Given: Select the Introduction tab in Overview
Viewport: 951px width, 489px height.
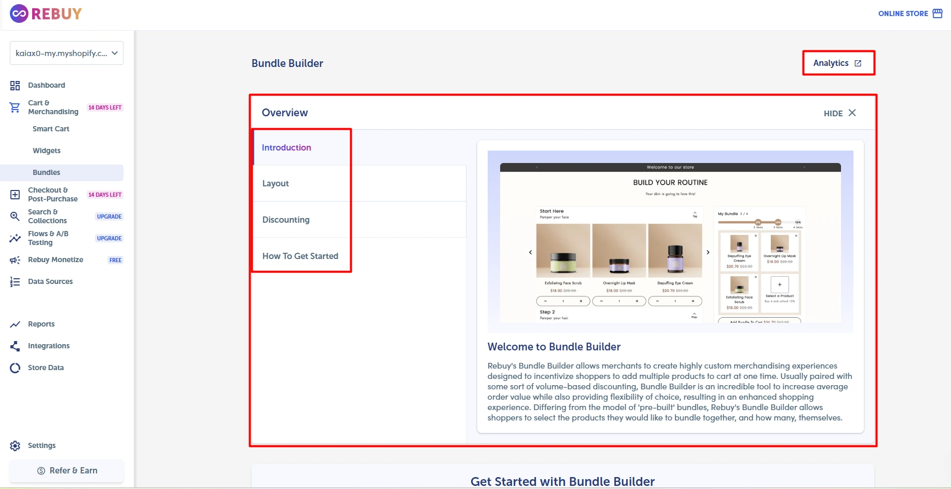Looking at the screenshot, I should [359, 147].
